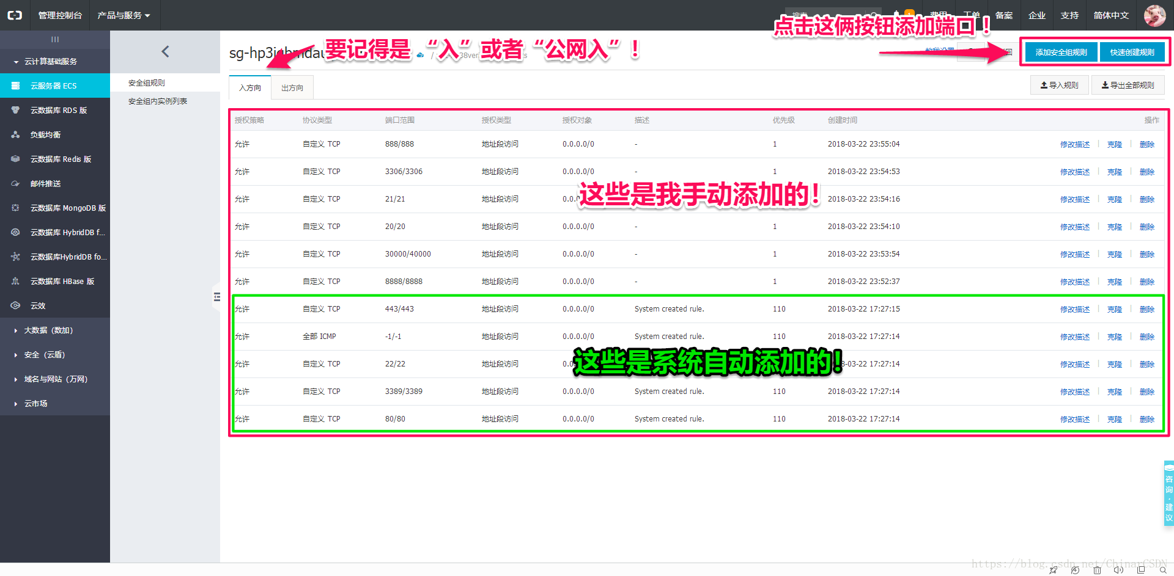This screenshot has height=576, width=1174.
Task: Click 修改描述 for the 3389/3389 rule
Action: coord(1075,392)
